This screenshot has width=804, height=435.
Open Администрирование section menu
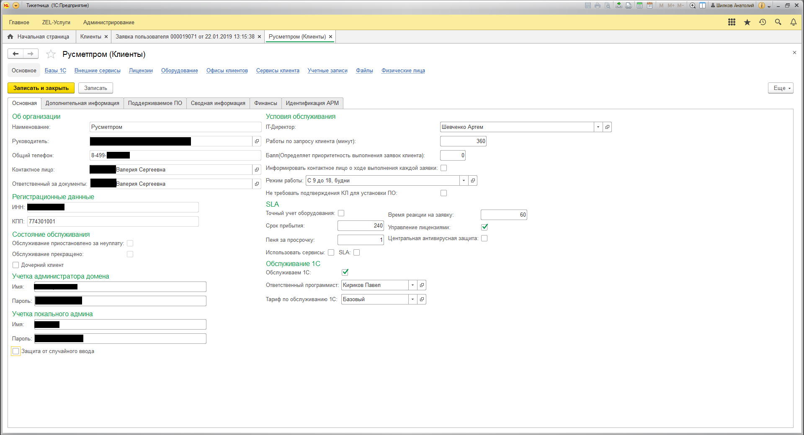[x=109, y=23]
